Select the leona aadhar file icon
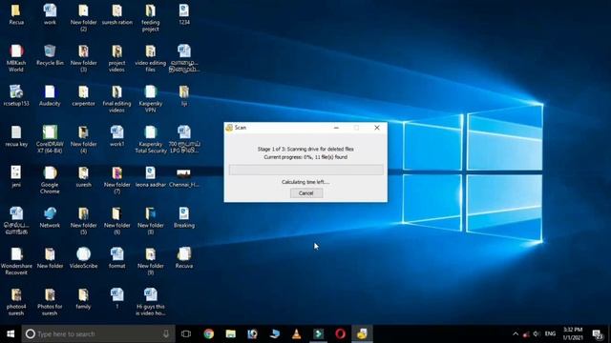 point(151,176)
